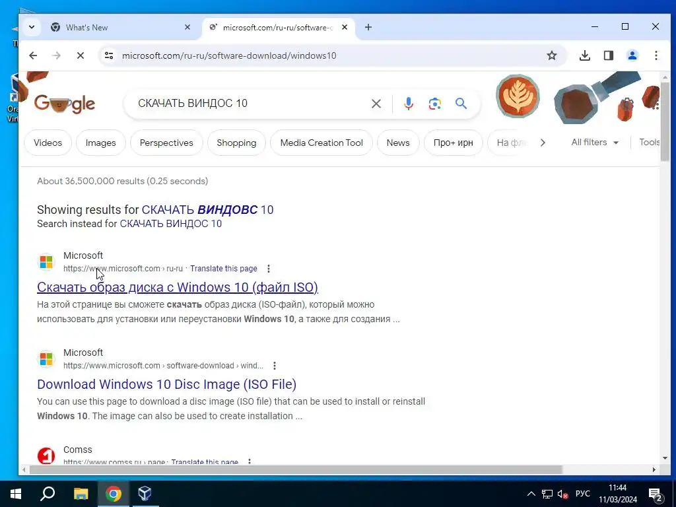Go back to the previous page

point(33,55)
